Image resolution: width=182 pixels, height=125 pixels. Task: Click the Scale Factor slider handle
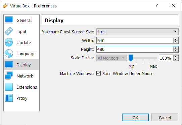(131, 58)
